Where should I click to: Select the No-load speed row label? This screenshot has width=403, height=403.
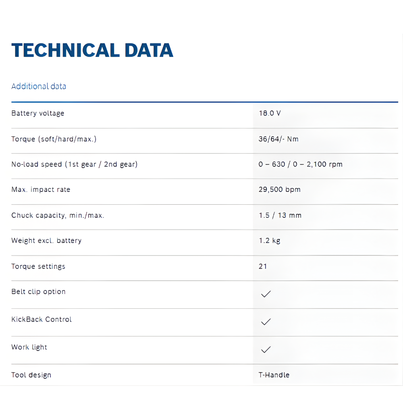(75, 164)
